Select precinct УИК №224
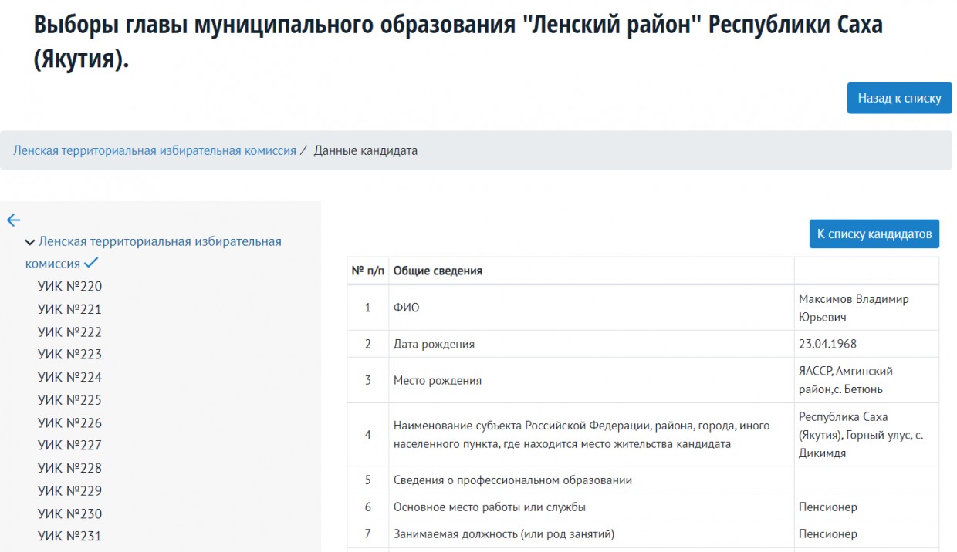 point(69,377)
